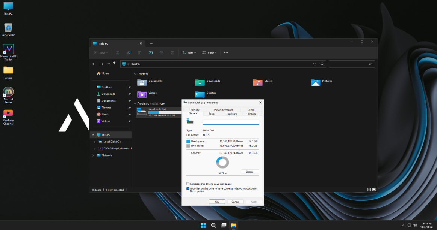
Task: Click the Paste icon in Explorer toolbar
Action: [x=140, y=53]
